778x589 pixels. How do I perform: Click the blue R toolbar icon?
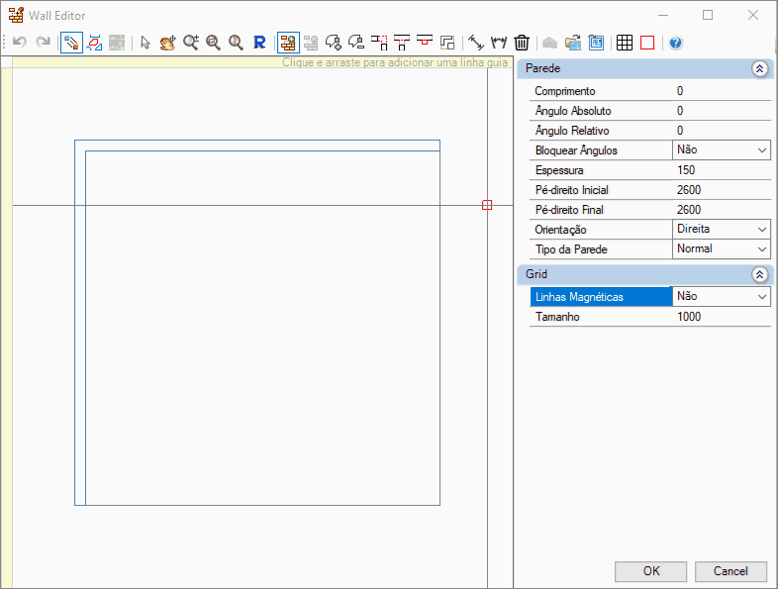pyautogui.click(x=259, y=43)
